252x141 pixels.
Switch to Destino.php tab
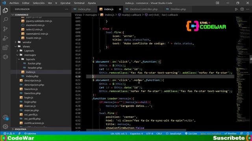tap(178, 9)
